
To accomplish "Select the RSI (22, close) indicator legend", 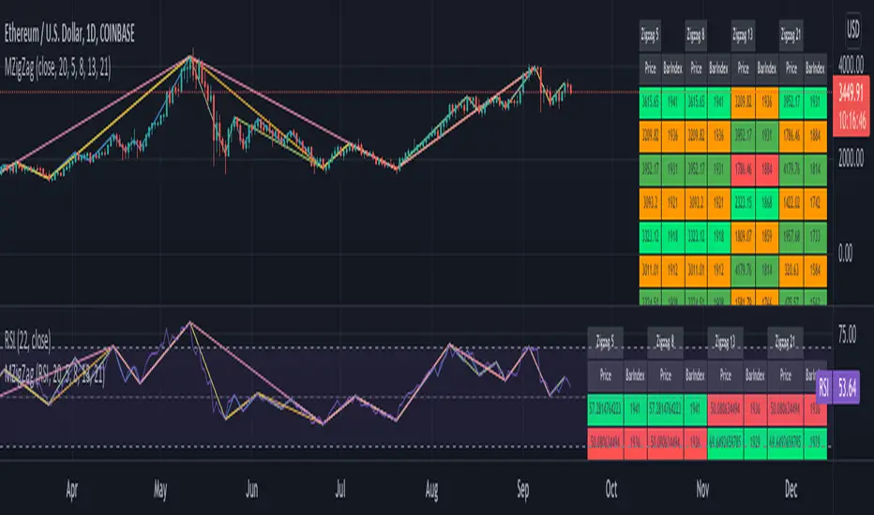I will pyautogui.click(x=27, y=340).
